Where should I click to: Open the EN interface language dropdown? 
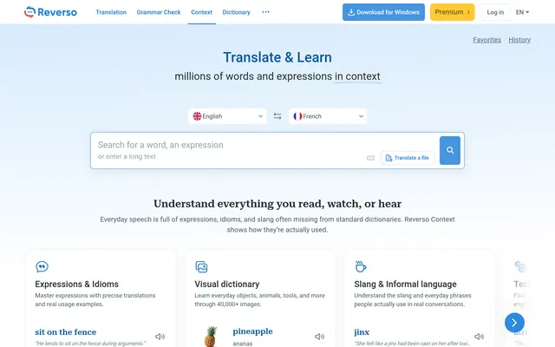tap(522, 12)
